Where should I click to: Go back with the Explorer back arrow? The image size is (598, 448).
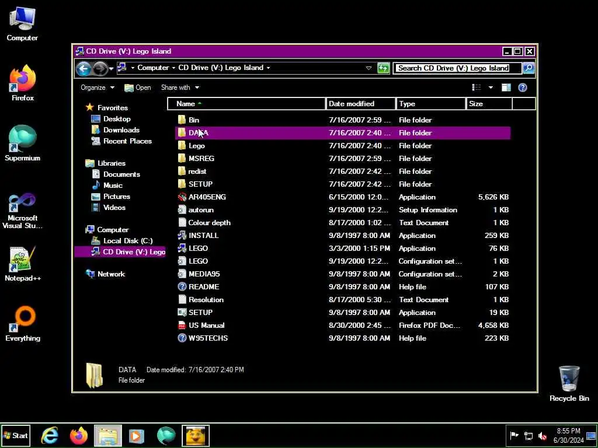(84, 69)
